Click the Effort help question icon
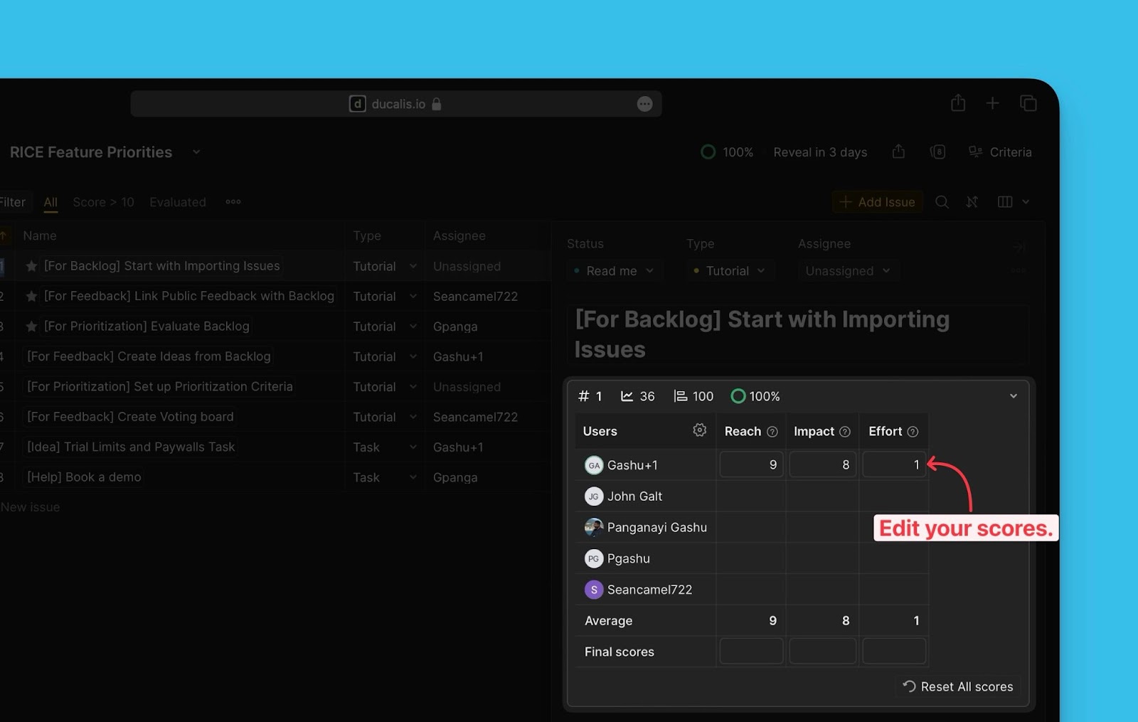Viewport: 1138px width, 722px height. click(913, 432)
